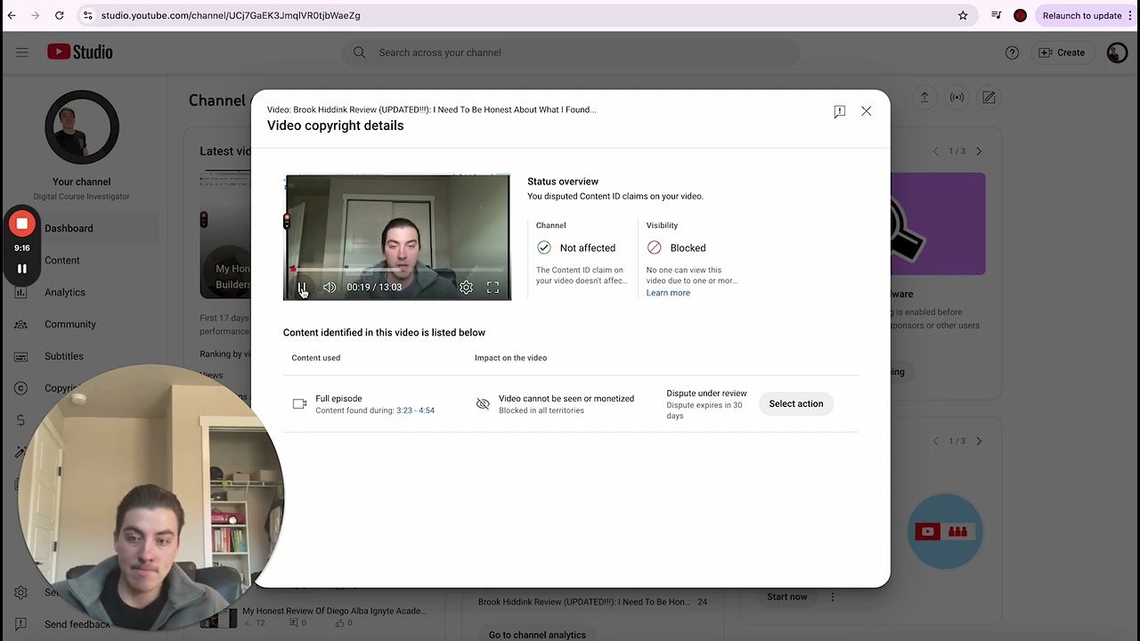Click the Upload videos arrow icon
This screenshot has height=641, width=1140.
[924, 97]
